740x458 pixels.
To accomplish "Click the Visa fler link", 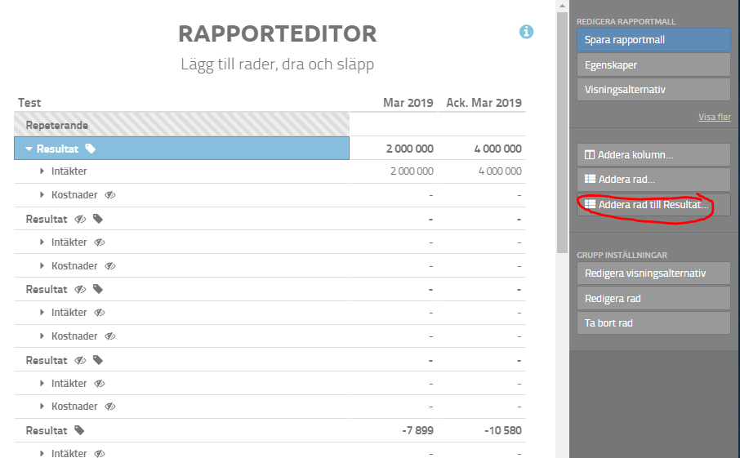I will pyautogui.click(x=715, y=117).
